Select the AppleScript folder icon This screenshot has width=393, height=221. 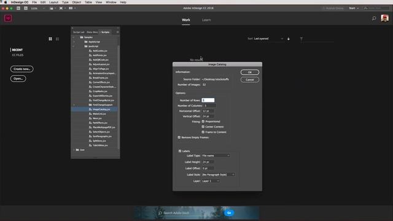pyautogui.click(x=86, y=42)
